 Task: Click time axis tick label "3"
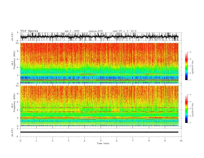[69, 141]
